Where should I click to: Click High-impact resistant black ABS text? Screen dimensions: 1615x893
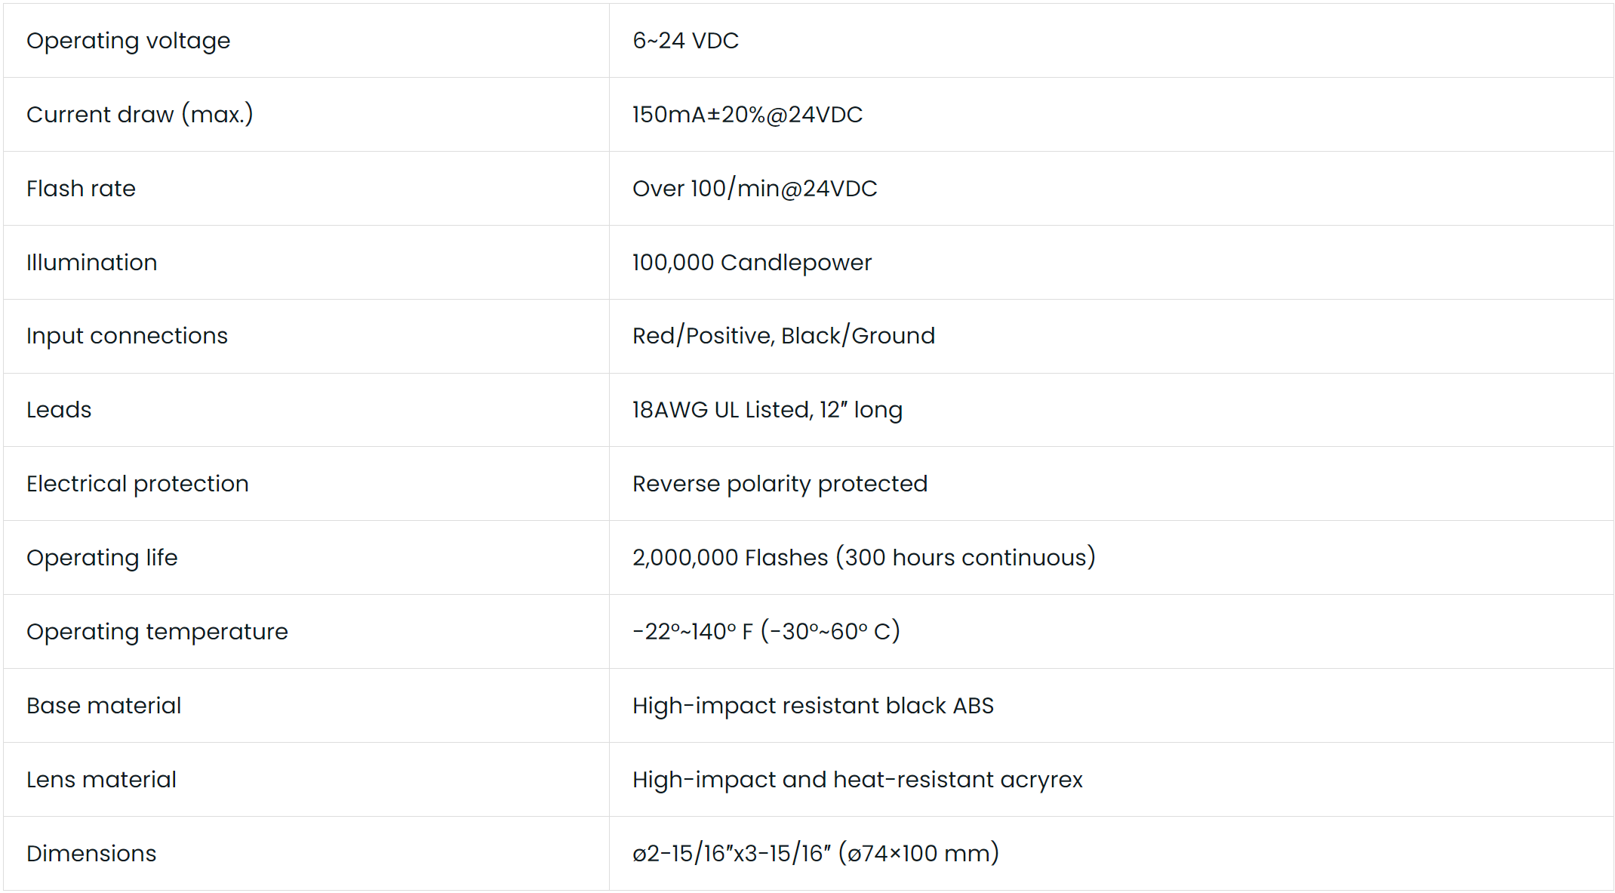point(813,706)
